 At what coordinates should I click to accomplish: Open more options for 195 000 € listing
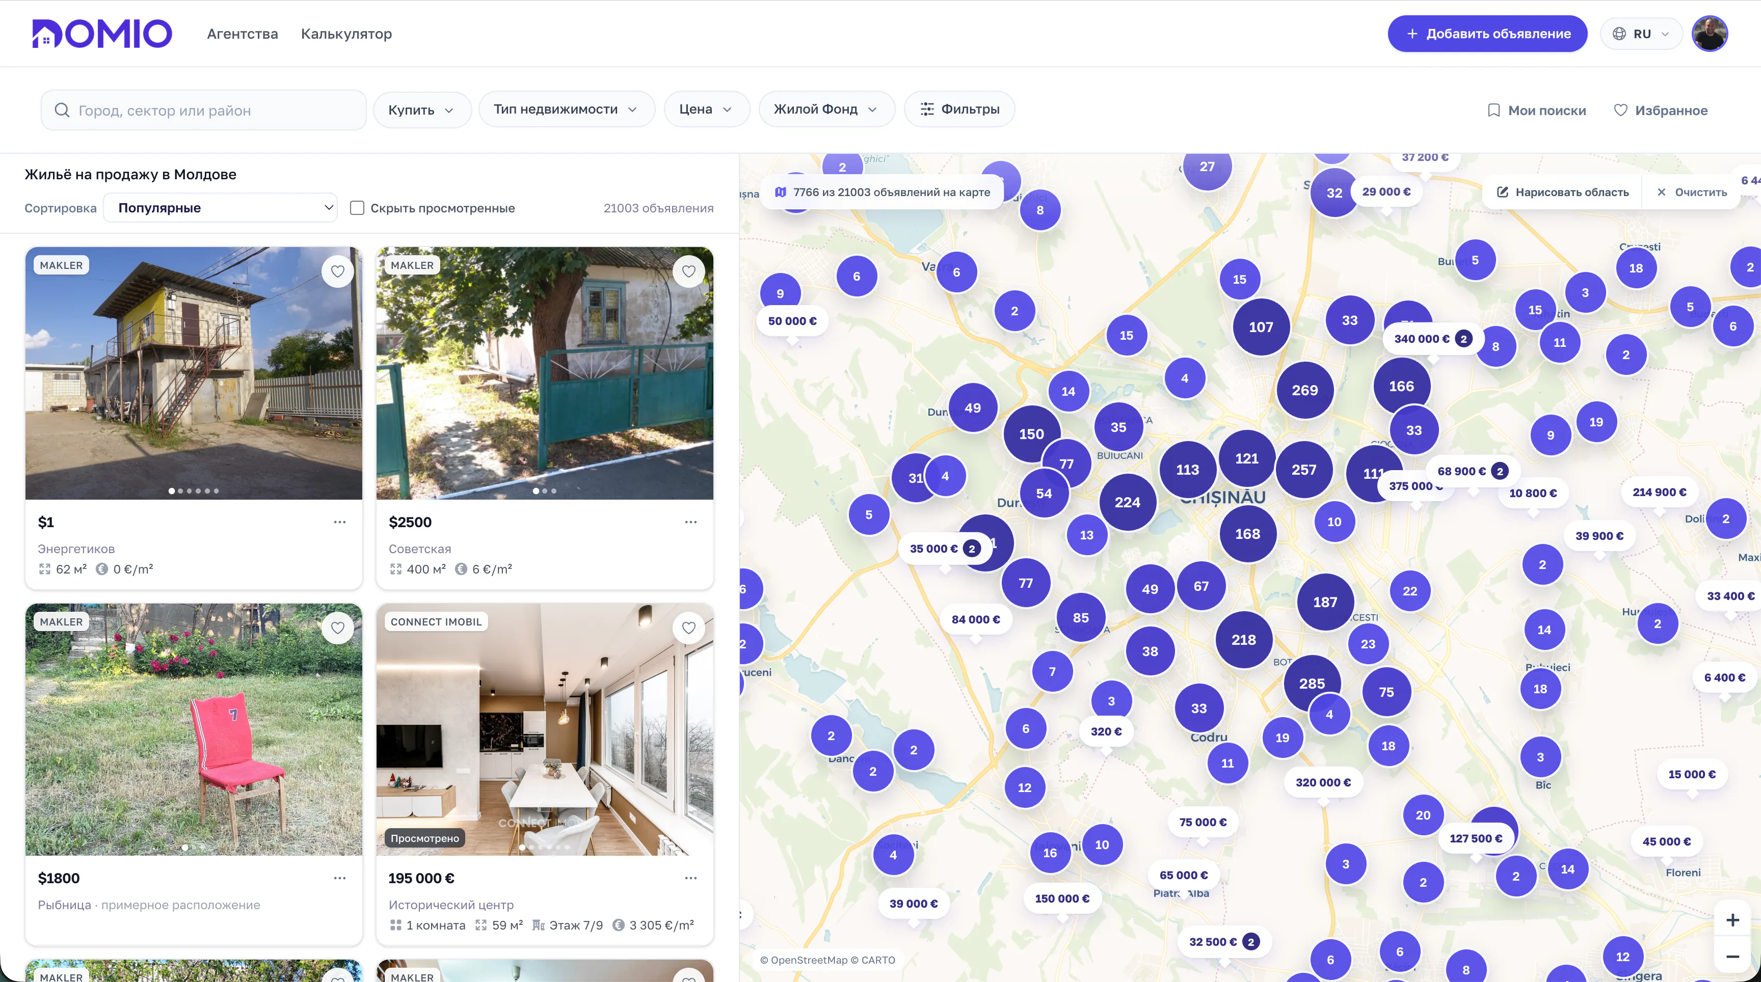point(690,878)
